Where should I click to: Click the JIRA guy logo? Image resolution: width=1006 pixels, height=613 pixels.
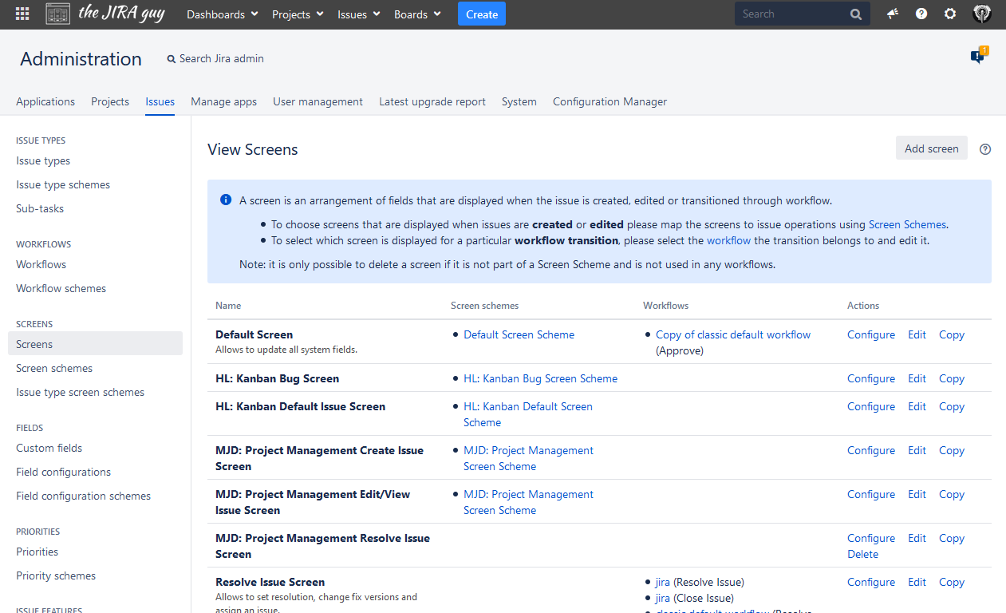tap(105, 14)
